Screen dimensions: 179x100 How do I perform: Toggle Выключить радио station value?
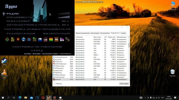(x=56, y=34)
